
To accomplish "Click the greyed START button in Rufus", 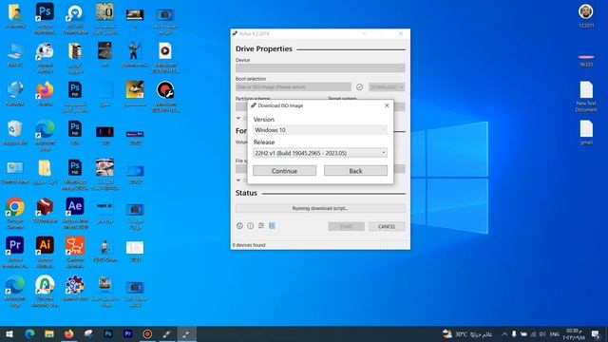I will click(x=346, y=226).
